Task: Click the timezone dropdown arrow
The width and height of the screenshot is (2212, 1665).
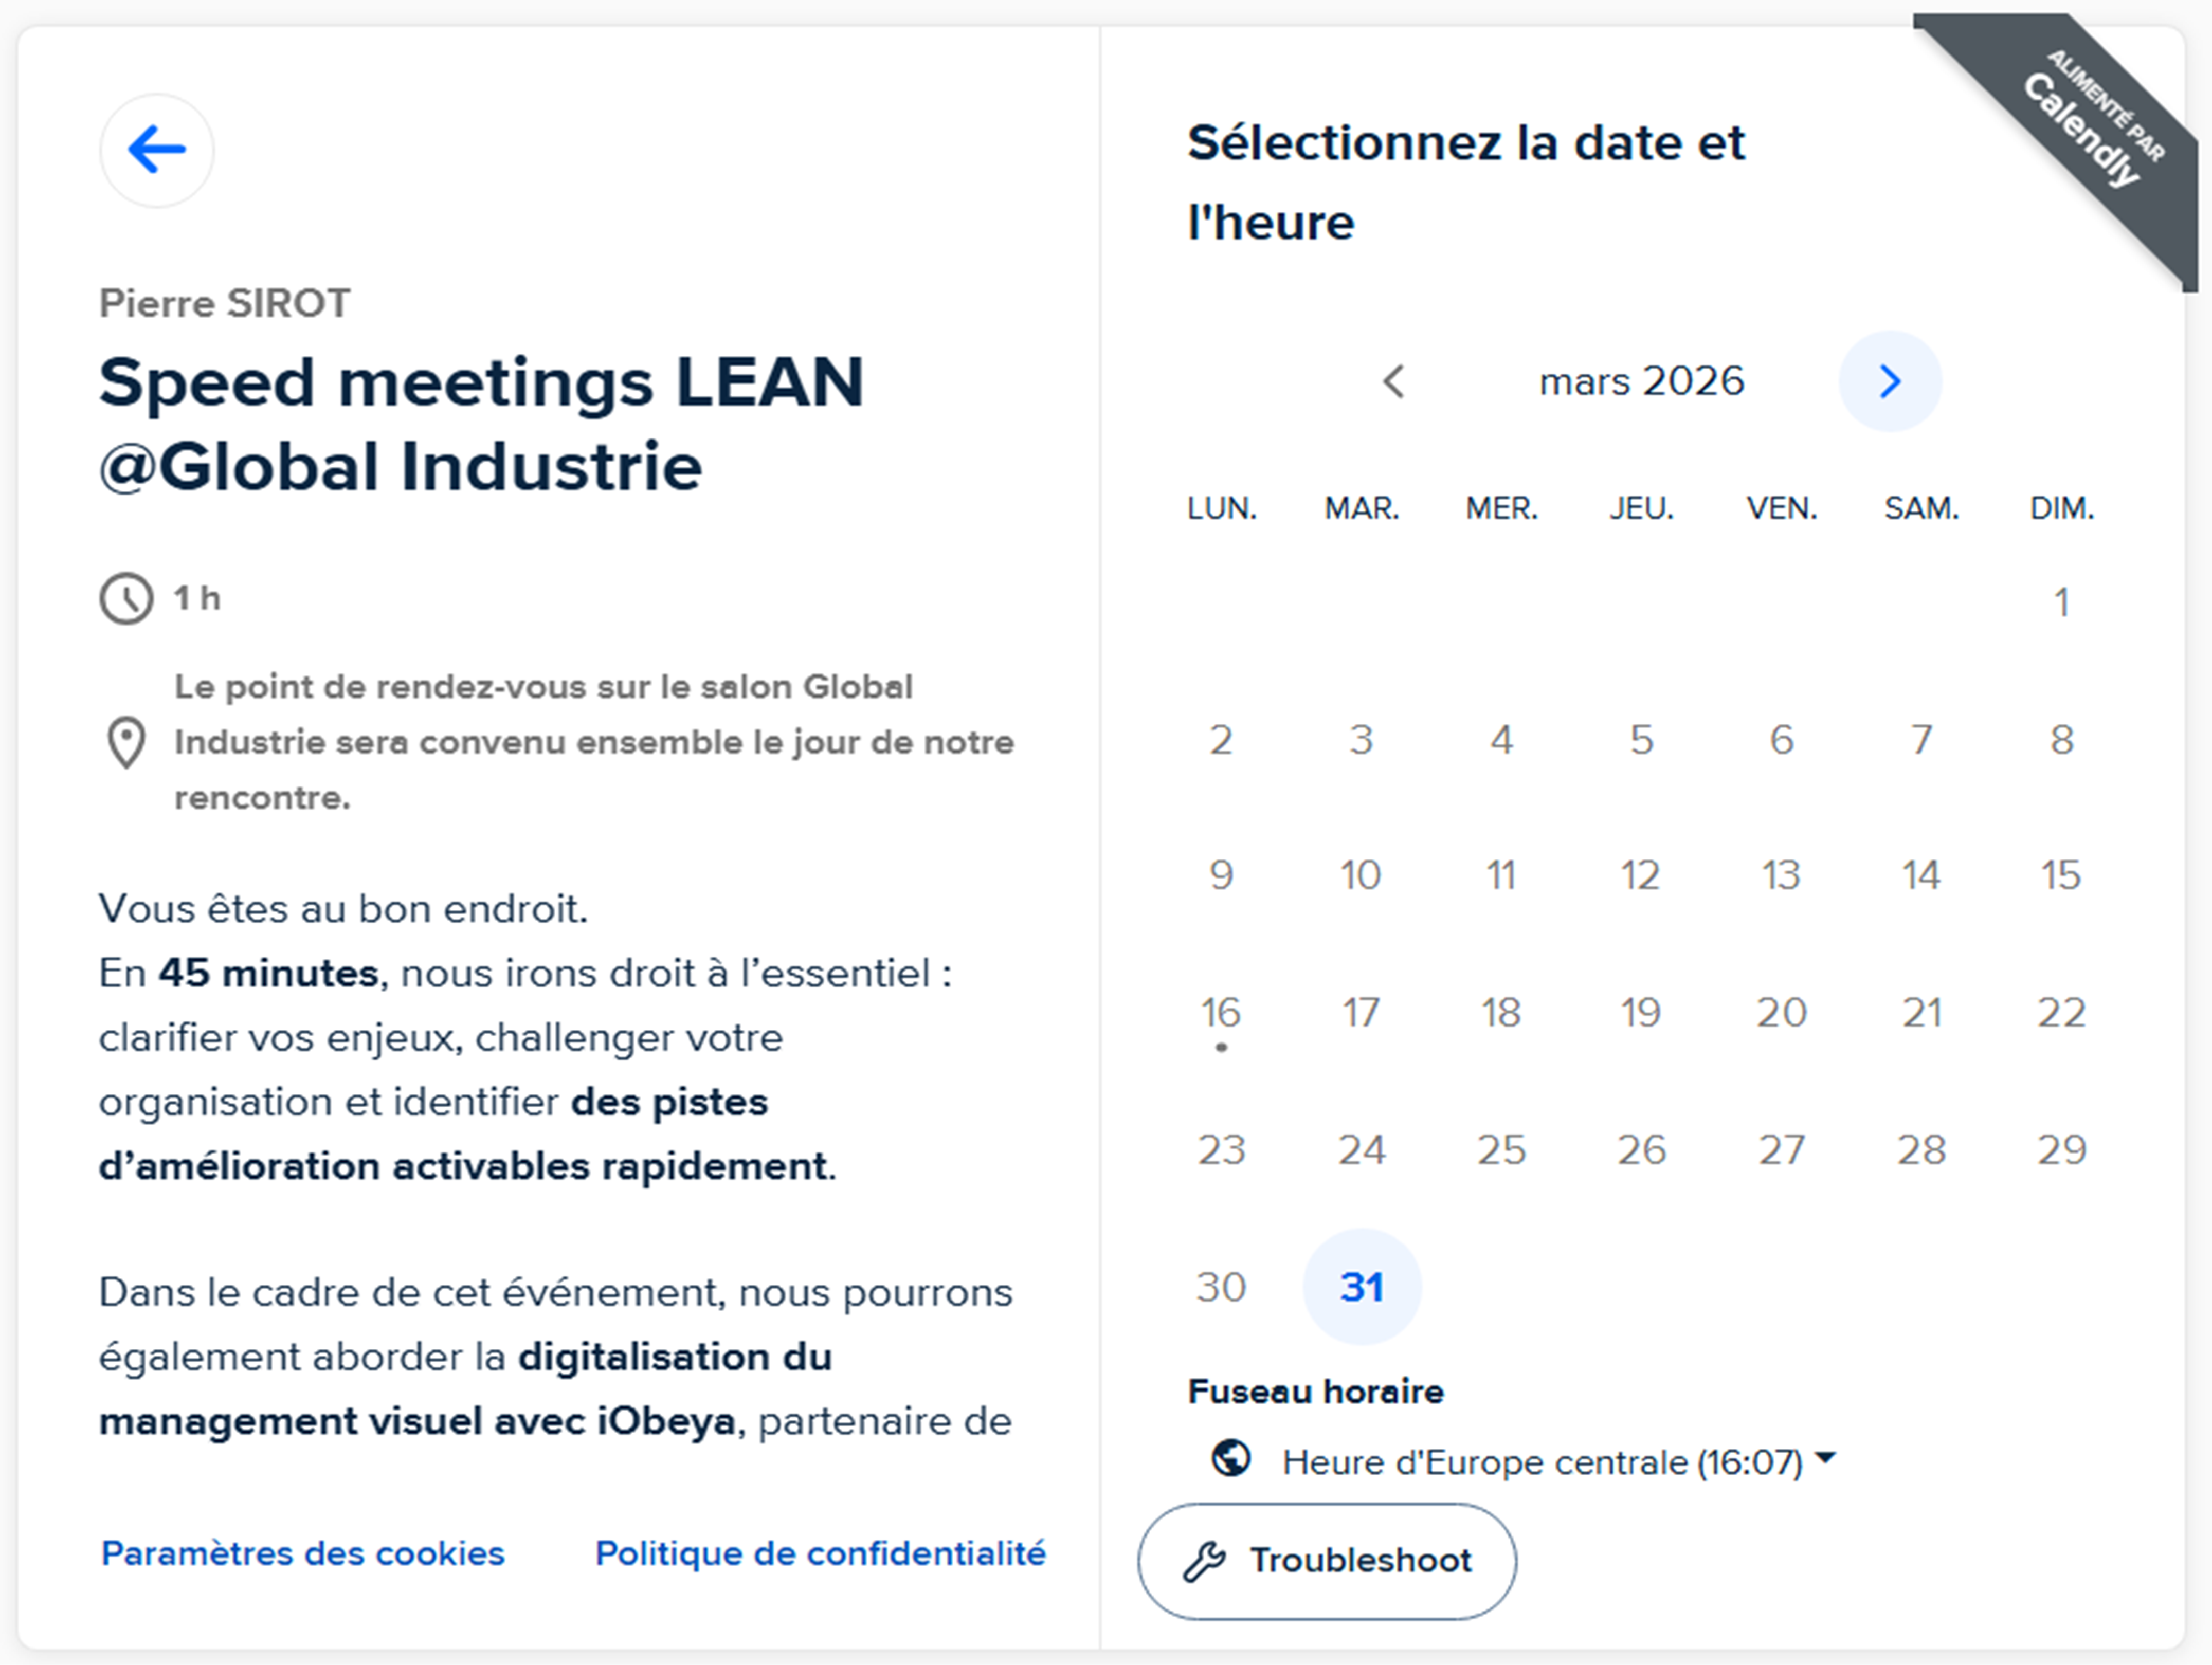Action: (1825, 1458)
